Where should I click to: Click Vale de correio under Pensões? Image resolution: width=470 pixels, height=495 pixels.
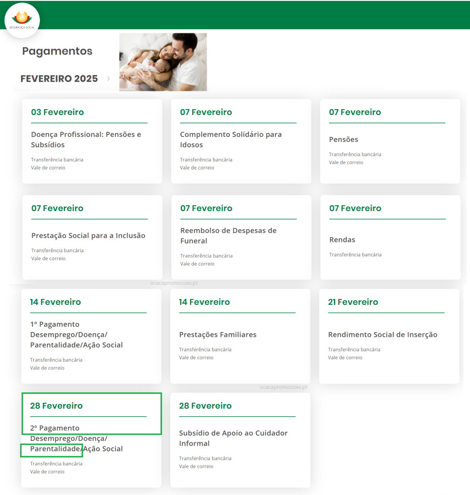click(x=346, y=163)
